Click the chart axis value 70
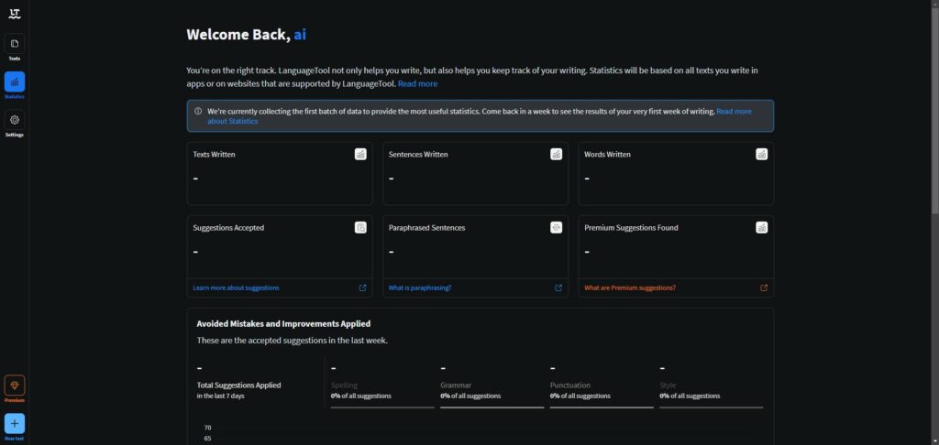 pos(207,428)
